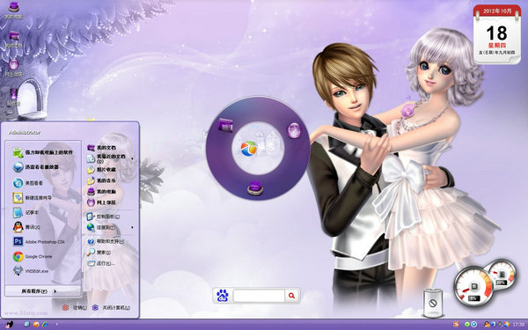
Task: Open the recycle bin on the desktop
Action: (x=433, y=303)
